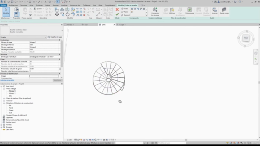
Task: Collapse the Contraintes properties section
Action: click(x=59, y=40)
